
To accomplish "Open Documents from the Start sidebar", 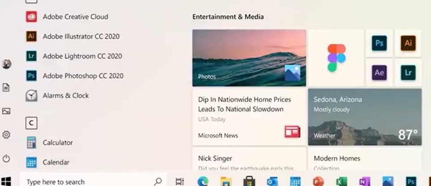I will (6, 87).
